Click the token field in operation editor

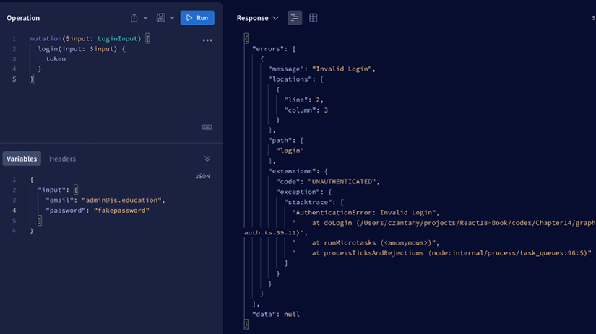pyautogui.click(x=56, y=59)
